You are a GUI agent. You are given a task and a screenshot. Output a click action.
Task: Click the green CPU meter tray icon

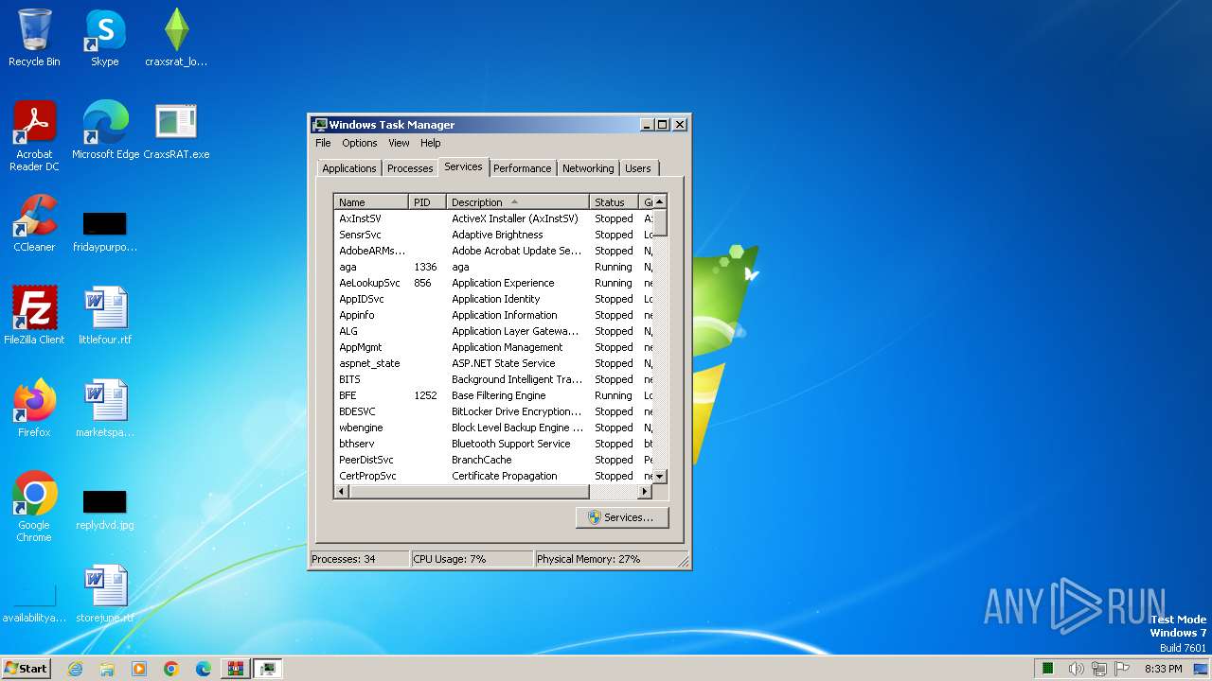1048,669
